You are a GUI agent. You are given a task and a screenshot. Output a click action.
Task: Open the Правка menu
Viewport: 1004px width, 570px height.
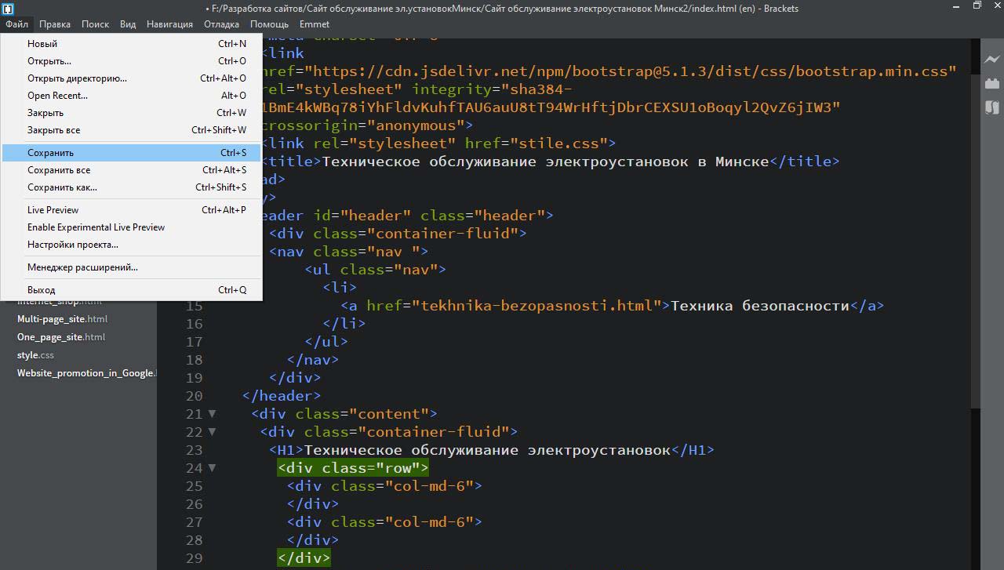(54, 24)
